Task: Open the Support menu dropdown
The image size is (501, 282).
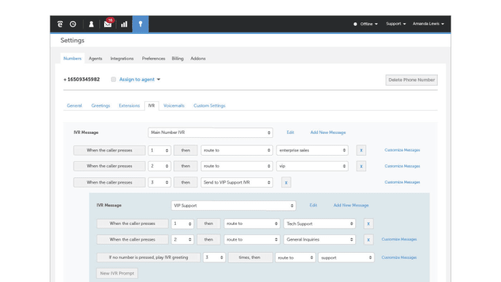Action: click(396, 24)
